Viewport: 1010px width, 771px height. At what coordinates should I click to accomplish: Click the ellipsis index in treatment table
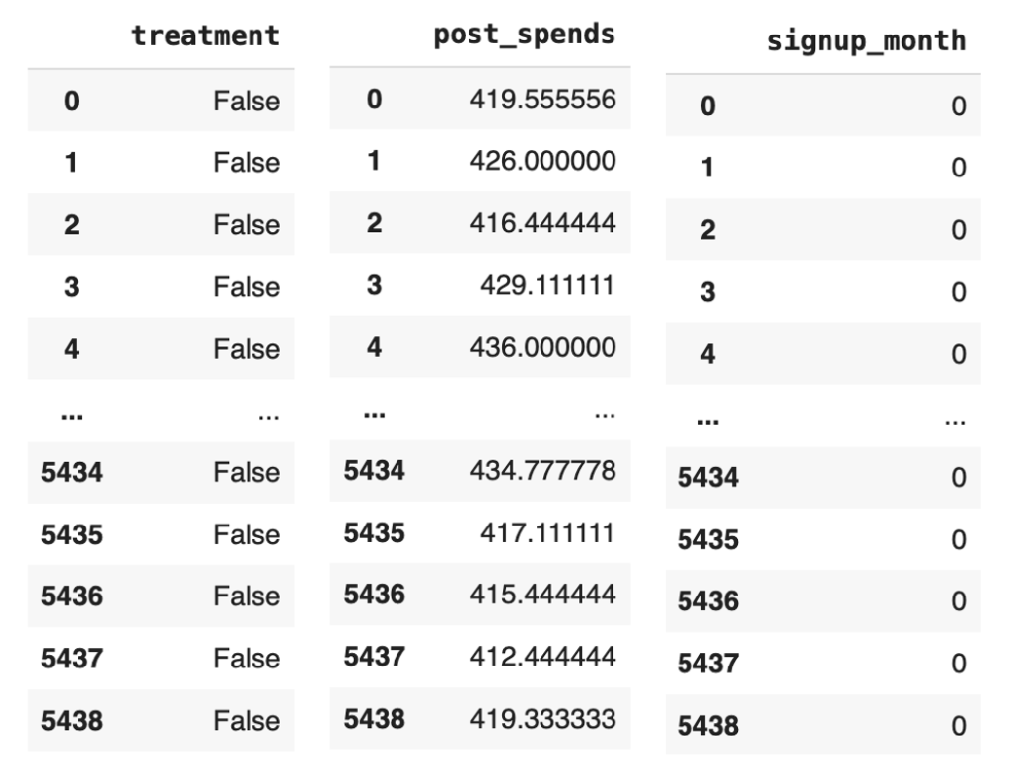point(72,414)
